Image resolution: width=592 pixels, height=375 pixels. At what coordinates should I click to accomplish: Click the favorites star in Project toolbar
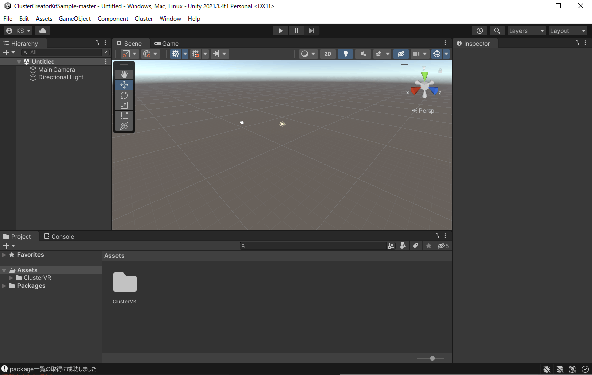pyautogui.click(x=428, y=246)
